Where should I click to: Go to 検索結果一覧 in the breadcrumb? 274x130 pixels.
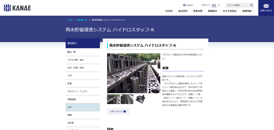(82, 20)
